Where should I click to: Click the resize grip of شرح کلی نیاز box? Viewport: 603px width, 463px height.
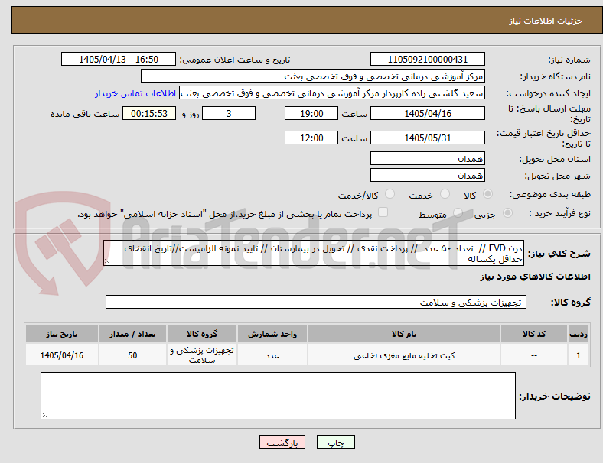[107, 262]
